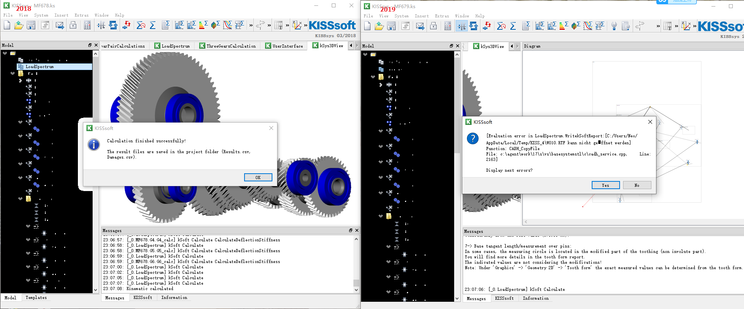Image resolution: width=744 pixels, height=309 pixels.
Task: Show hidden toolbar items after table icon in MF678
Action: [287, 26]
